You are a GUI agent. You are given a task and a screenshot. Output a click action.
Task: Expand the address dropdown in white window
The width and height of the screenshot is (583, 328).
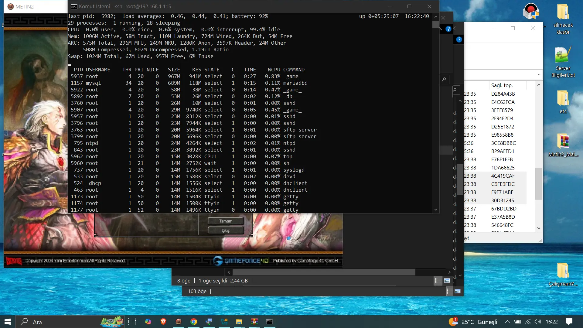[x=539, y=75]
